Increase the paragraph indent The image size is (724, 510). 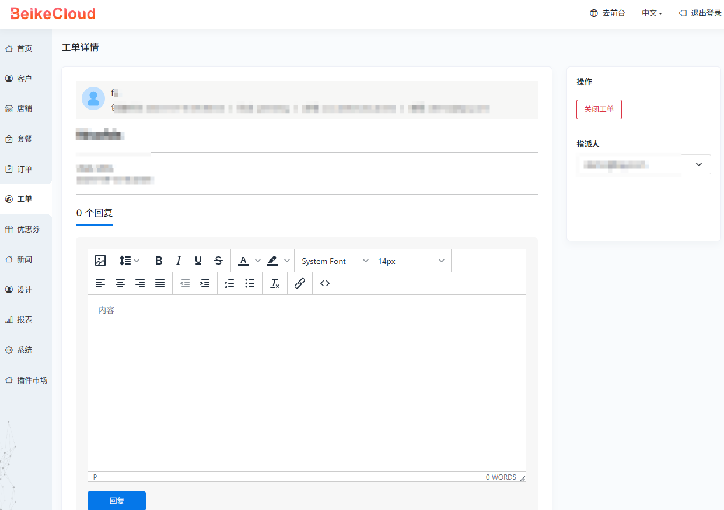point(205,283)
